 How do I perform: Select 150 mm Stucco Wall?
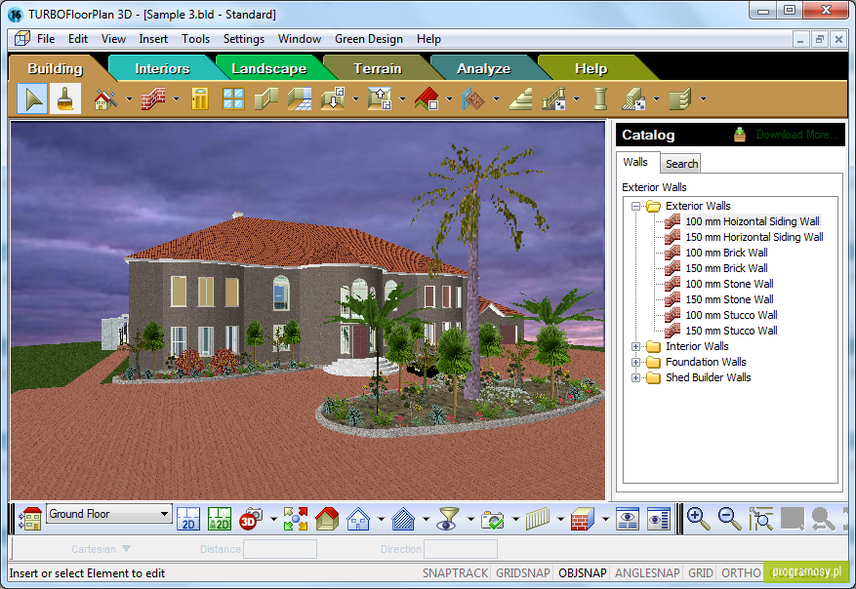731,331
